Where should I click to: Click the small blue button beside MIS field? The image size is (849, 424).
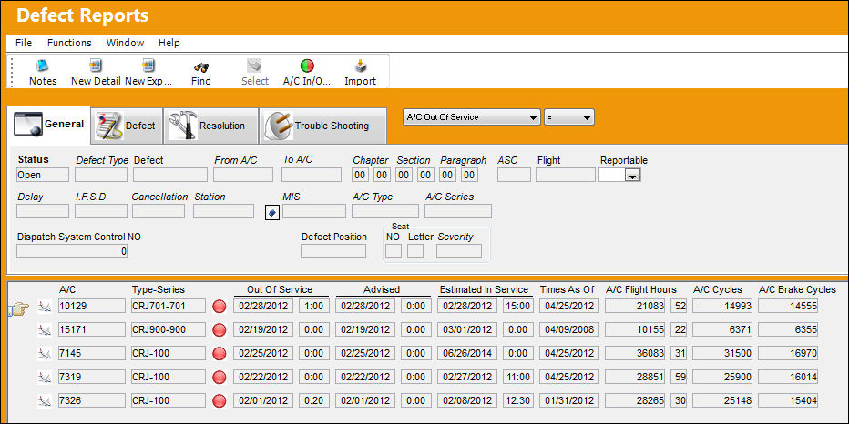click(271, 213)
